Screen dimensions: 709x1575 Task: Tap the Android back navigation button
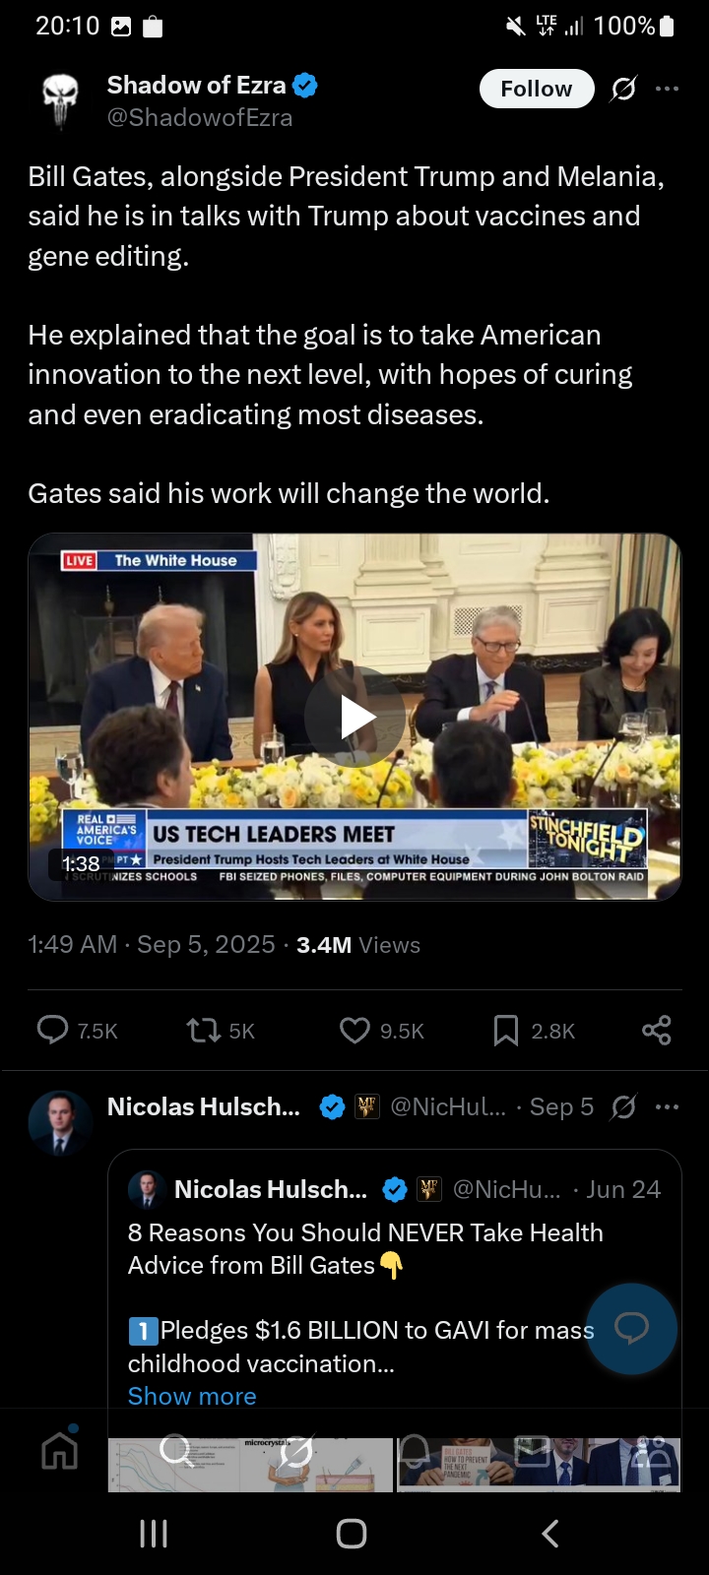550,1533
